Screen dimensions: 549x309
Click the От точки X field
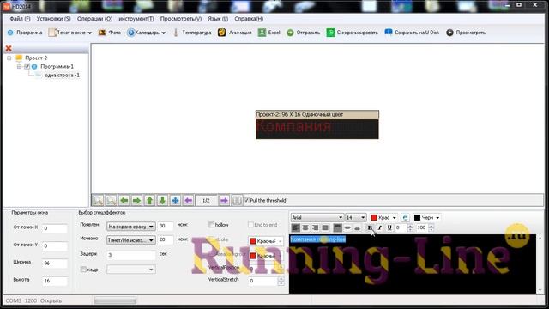coord(55,228)
